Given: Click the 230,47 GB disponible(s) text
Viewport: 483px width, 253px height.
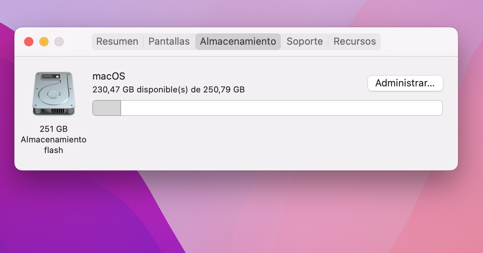Looking at the screenshot, I should pyautogui.click(x=168, y=90).
